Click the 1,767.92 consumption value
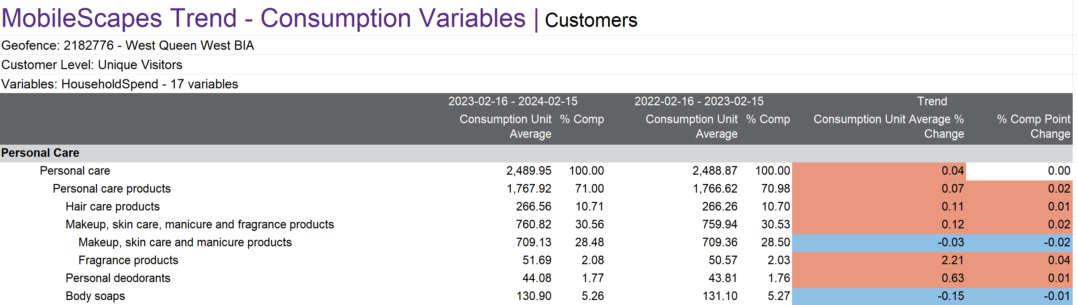 coord(529,189)
